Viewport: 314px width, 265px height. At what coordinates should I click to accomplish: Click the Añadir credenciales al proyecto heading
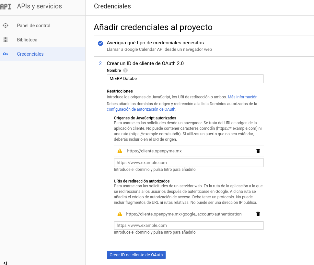pos(153,27)
